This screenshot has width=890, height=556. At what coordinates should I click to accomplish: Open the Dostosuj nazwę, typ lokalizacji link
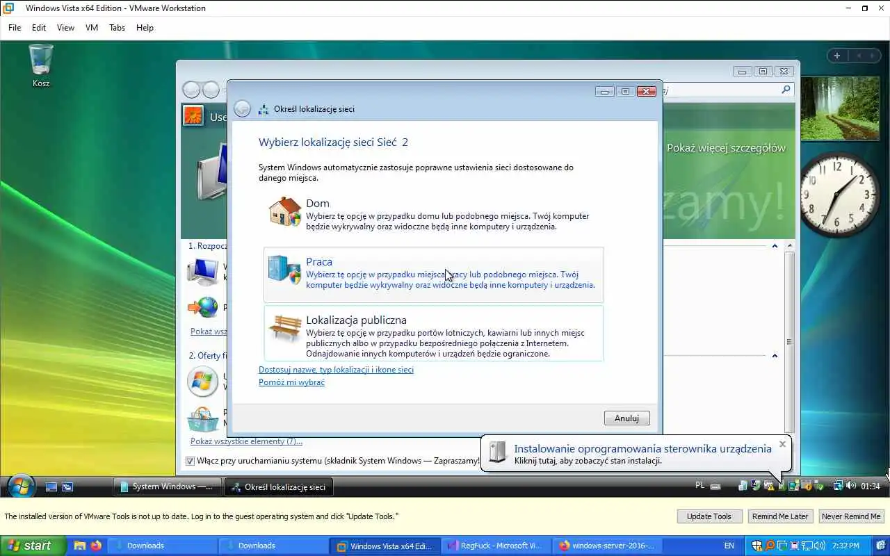pos(336,370)
